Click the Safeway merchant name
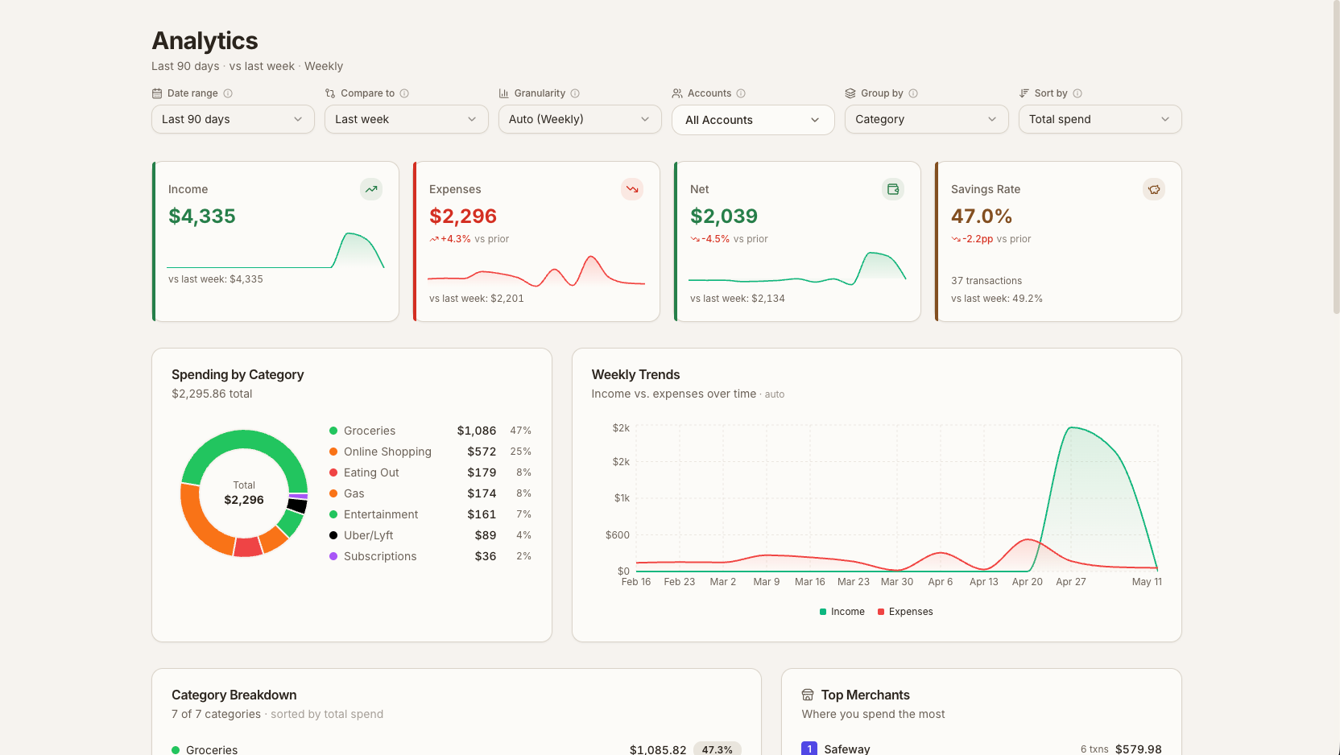The image size is (1340, 755). [x=847, y=749]
